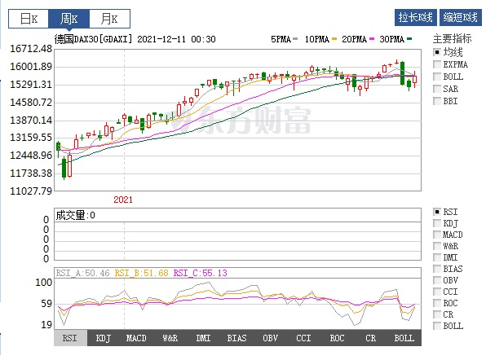Enable the EXPMA indicator checkbox

coord(437,64)
